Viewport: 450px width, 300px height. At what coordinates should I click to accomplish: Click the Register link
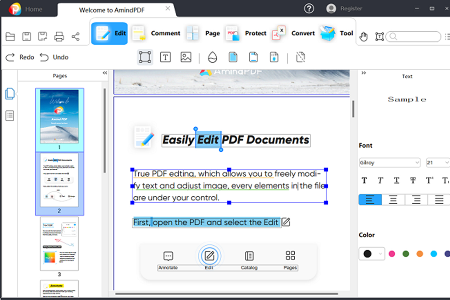(351, 8)
